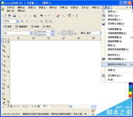Select the Freehand curve tool
The width and height of the screenshot is (133, 117).
click(x=4, y=60)
